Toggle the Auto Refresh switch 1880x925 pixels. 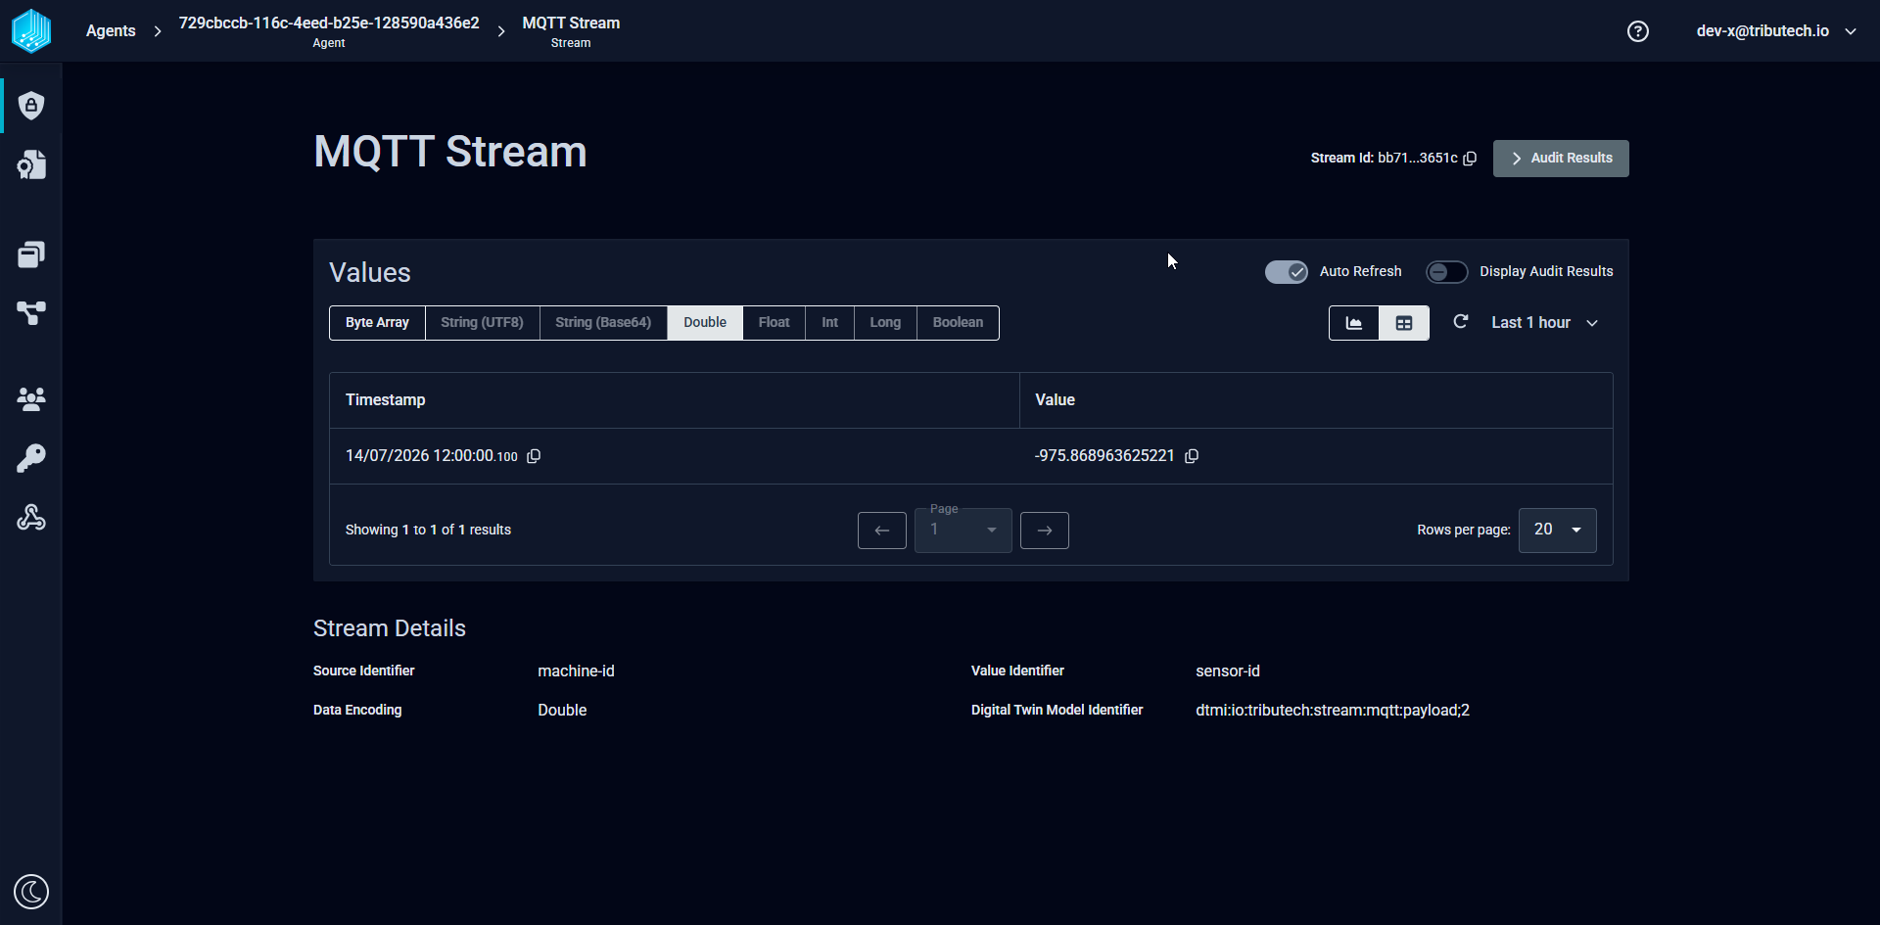tap(1287, 272)
